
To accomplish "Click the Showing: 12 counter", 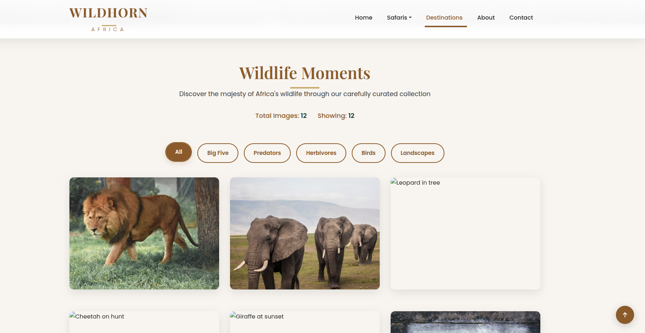I will pyautogui.click(x=336, y=116).
